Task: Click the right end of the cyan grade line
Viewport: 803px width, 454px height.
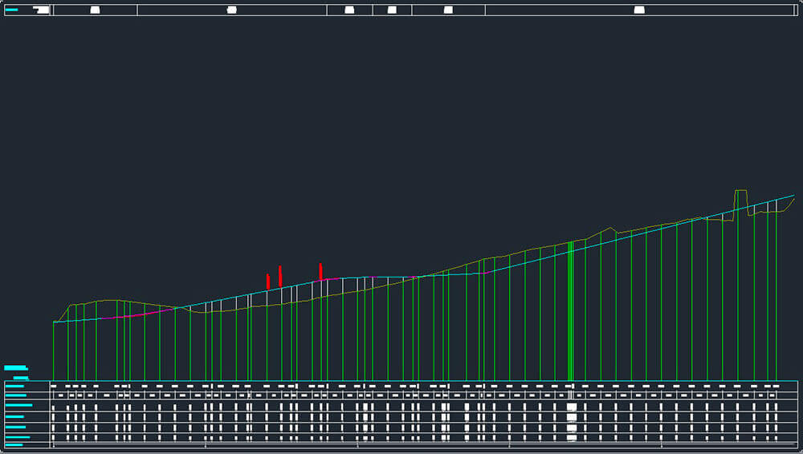Action: click(793, 195)
